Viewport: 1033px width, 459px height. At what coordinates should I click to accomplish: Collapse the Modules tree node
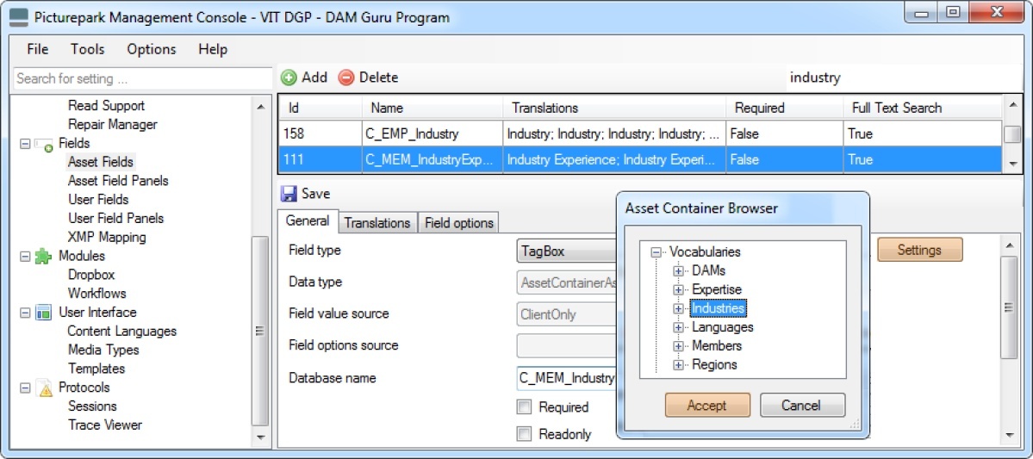point(25,256)
